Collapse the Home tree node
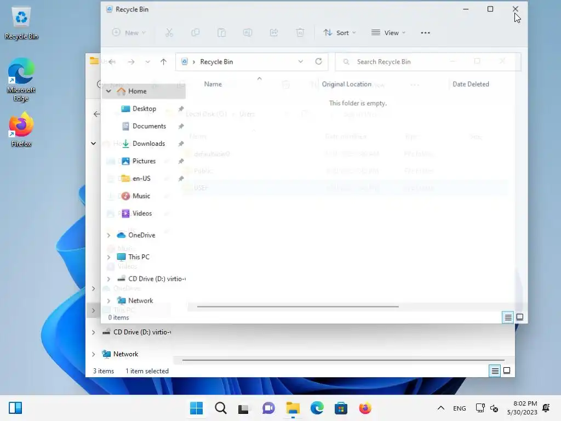The image size is (561, 421). 108,92
